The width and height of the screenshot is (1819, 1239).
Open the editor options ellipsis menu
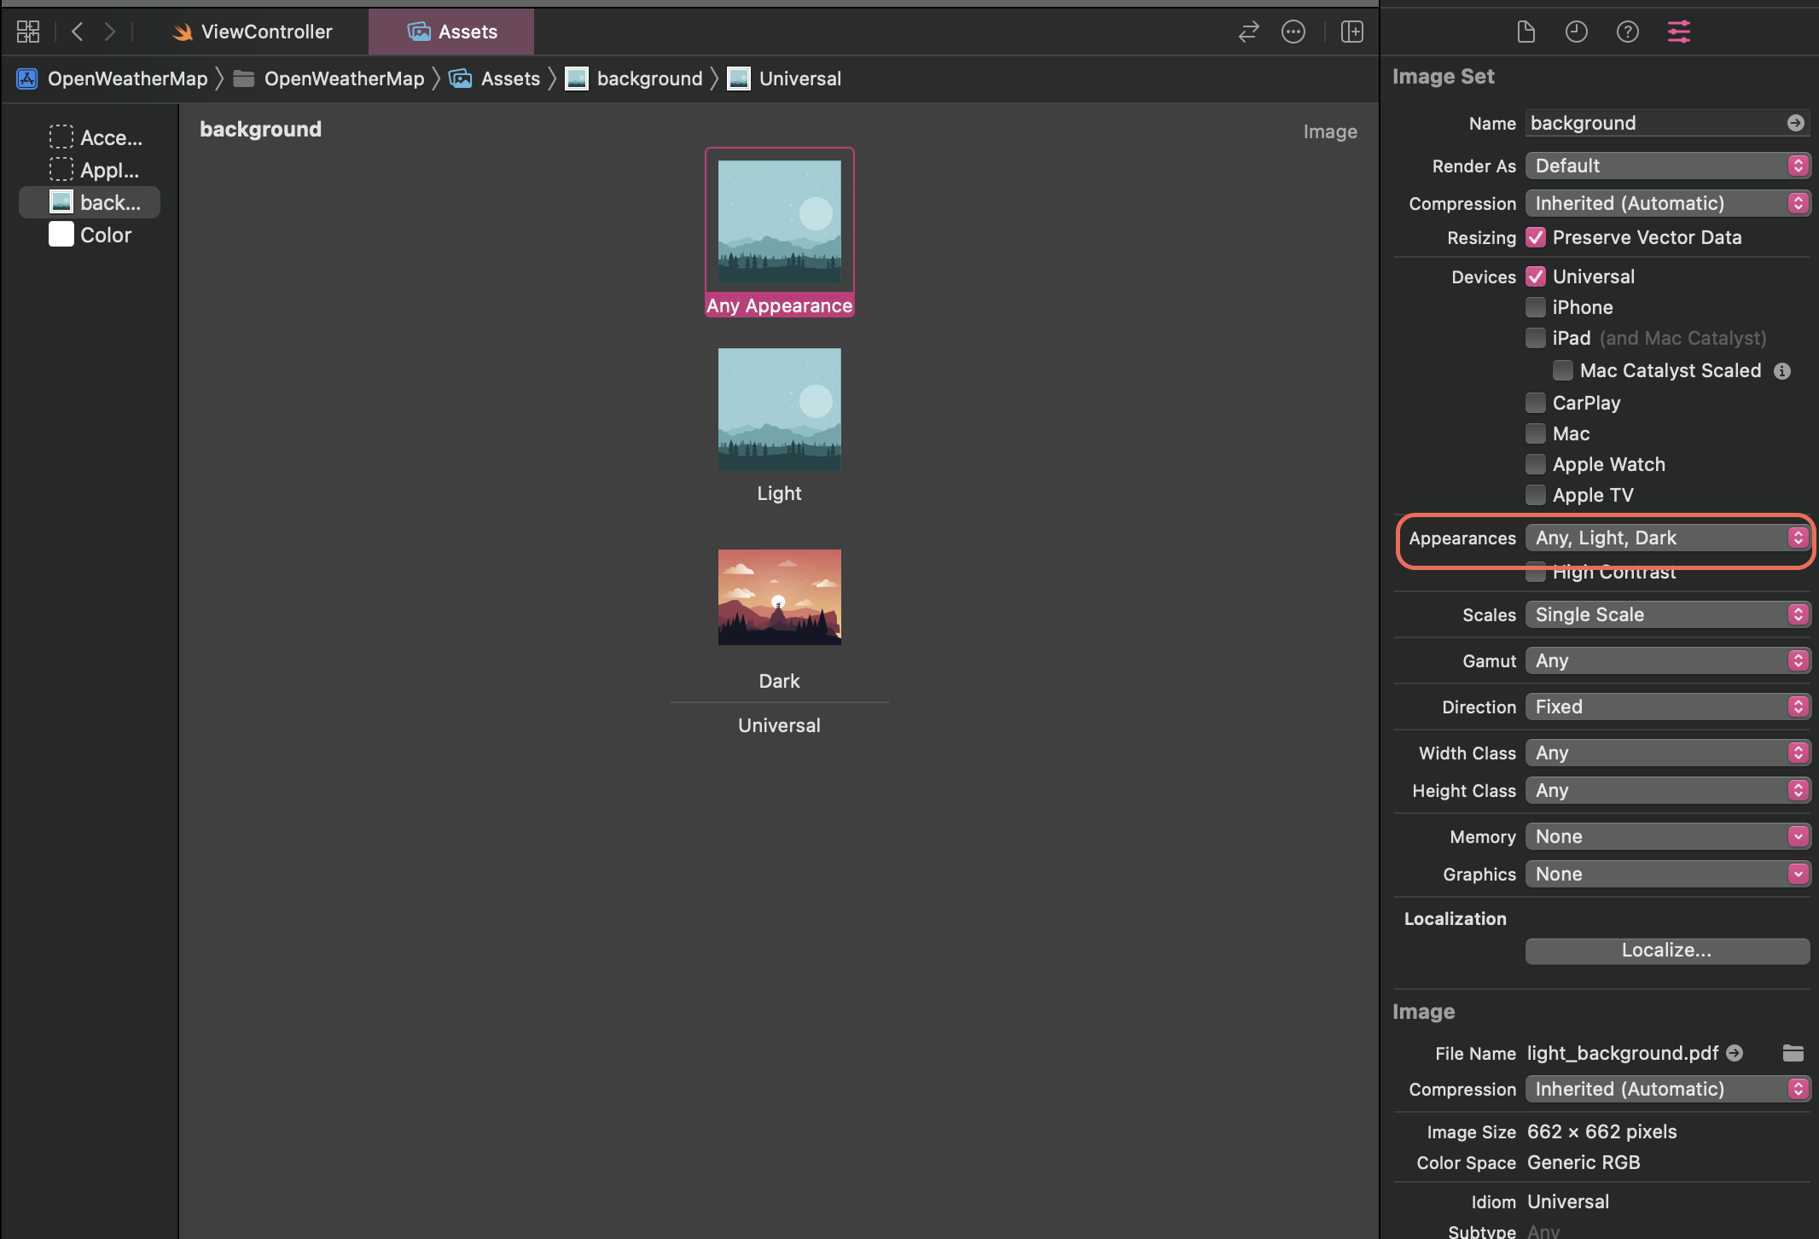(1293, 32)
